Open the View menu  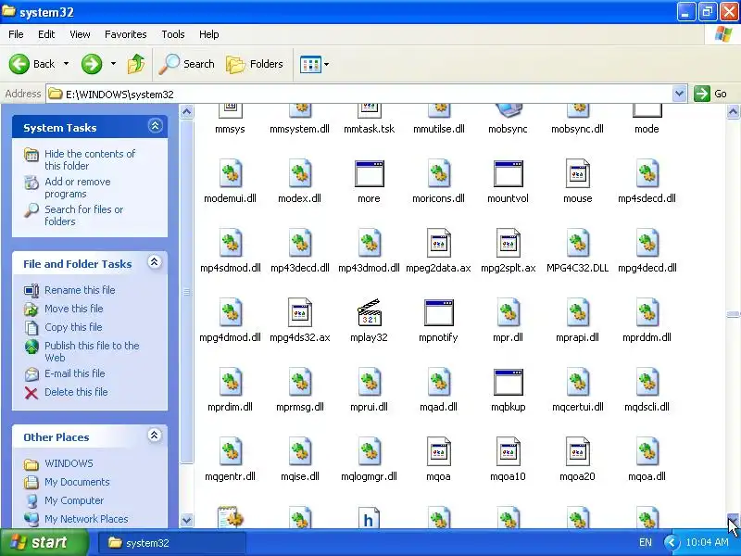[x=80, y=34]
